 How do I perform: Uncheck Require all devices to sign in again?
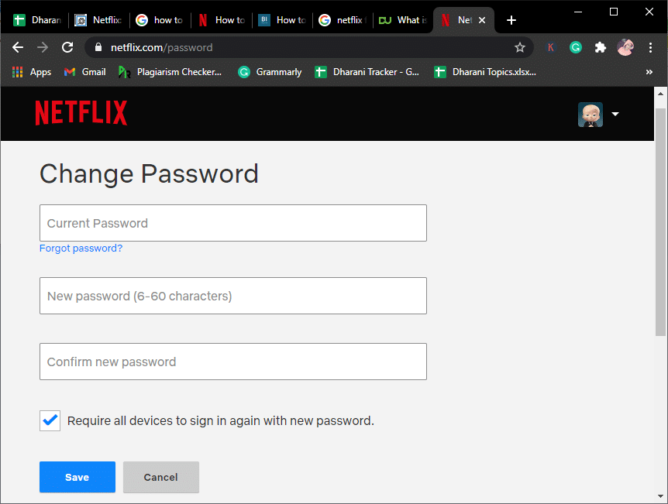(x=50, y=421)
